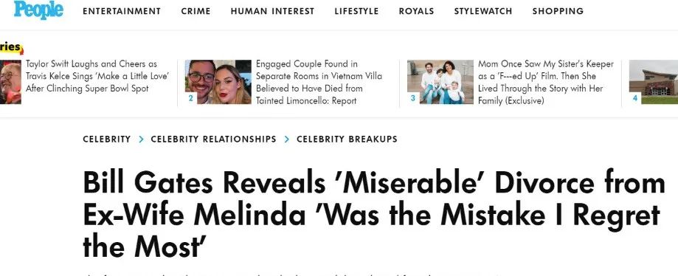
Task: Click the chevron after Celebrity breadcrumb
Action: 141,139
